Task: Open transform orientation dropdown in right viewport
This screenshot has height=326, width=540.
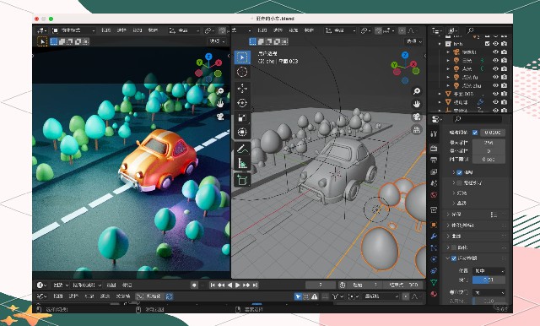Action: click(341, 30)
